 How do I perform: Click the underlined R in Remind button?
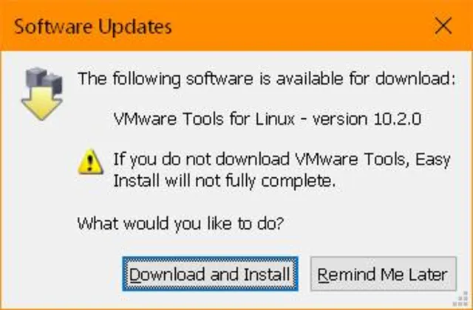click(x=322, y=275)
